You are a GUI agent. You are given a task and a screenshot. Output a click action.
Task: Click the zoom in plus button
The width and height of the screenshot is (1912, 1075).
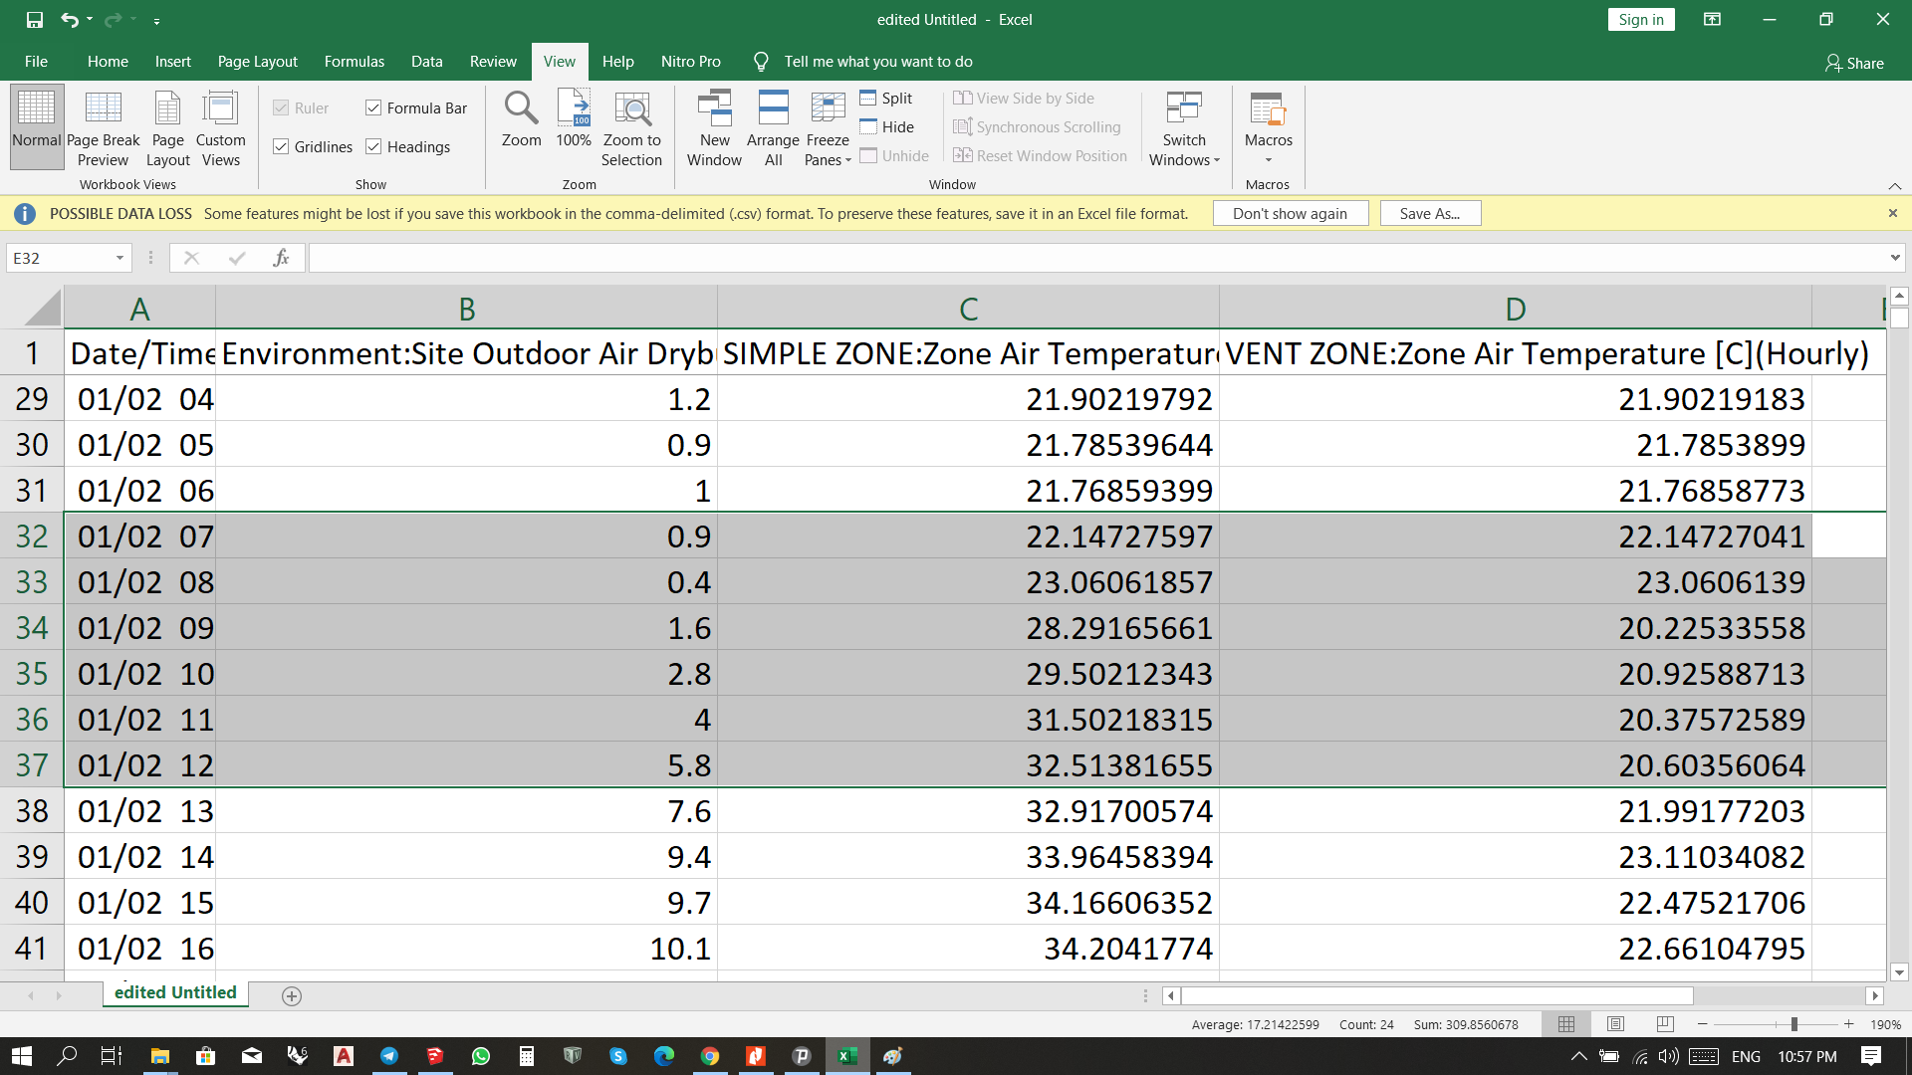pyautogui.click(x=1848, y=1024)
